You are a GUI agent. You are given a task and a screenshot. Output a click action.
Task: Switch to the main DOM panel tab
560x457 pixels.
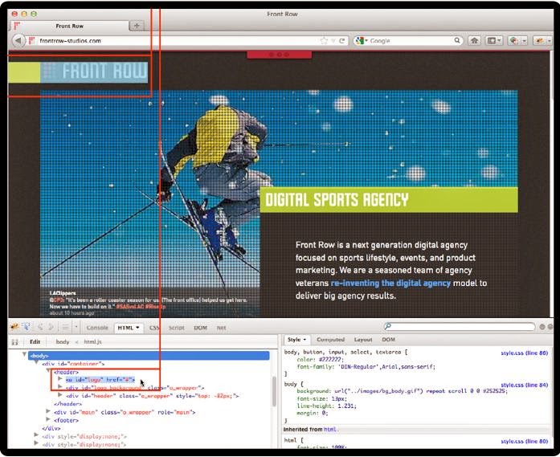click(x=200, y=328)
